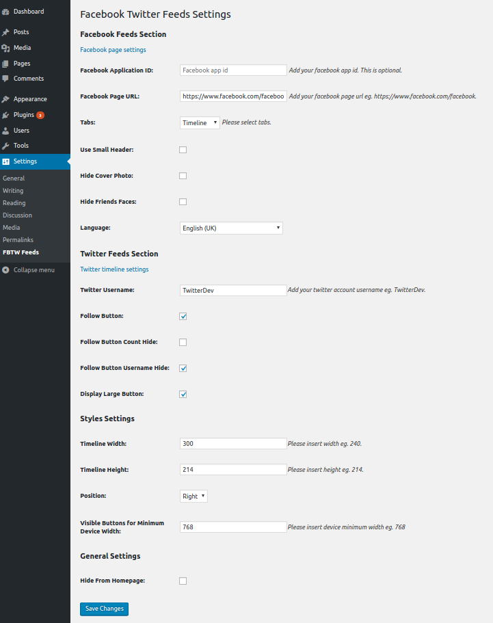The width and height of the screenshot is (493, 623).
Task: Click into the Facebook Page URL field
Action: [233, 96]
